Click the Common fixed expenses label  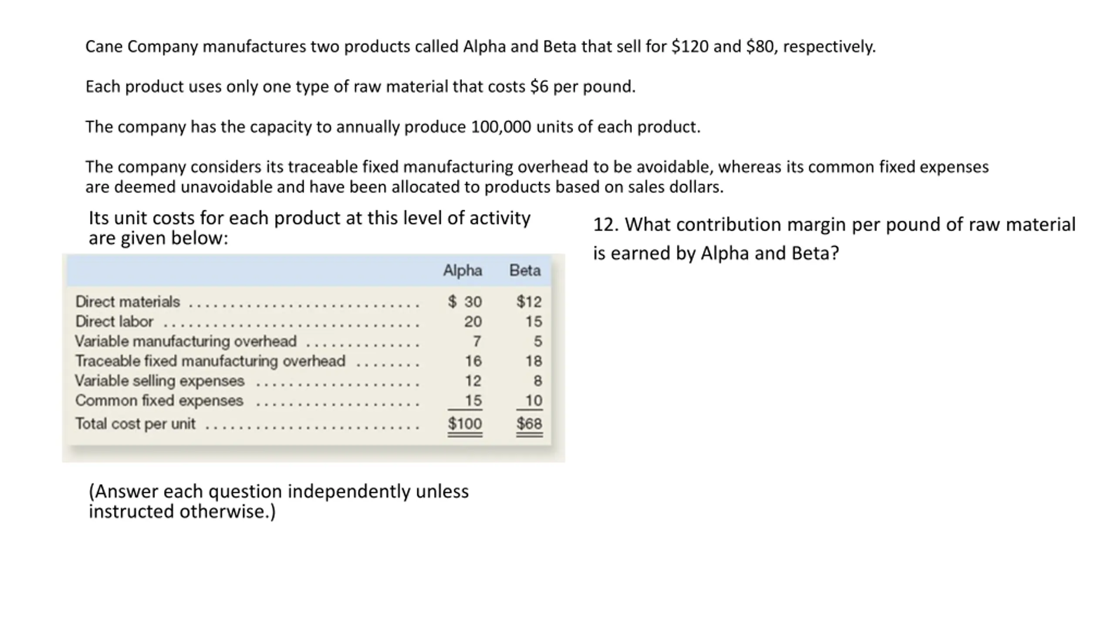[159, 401]
